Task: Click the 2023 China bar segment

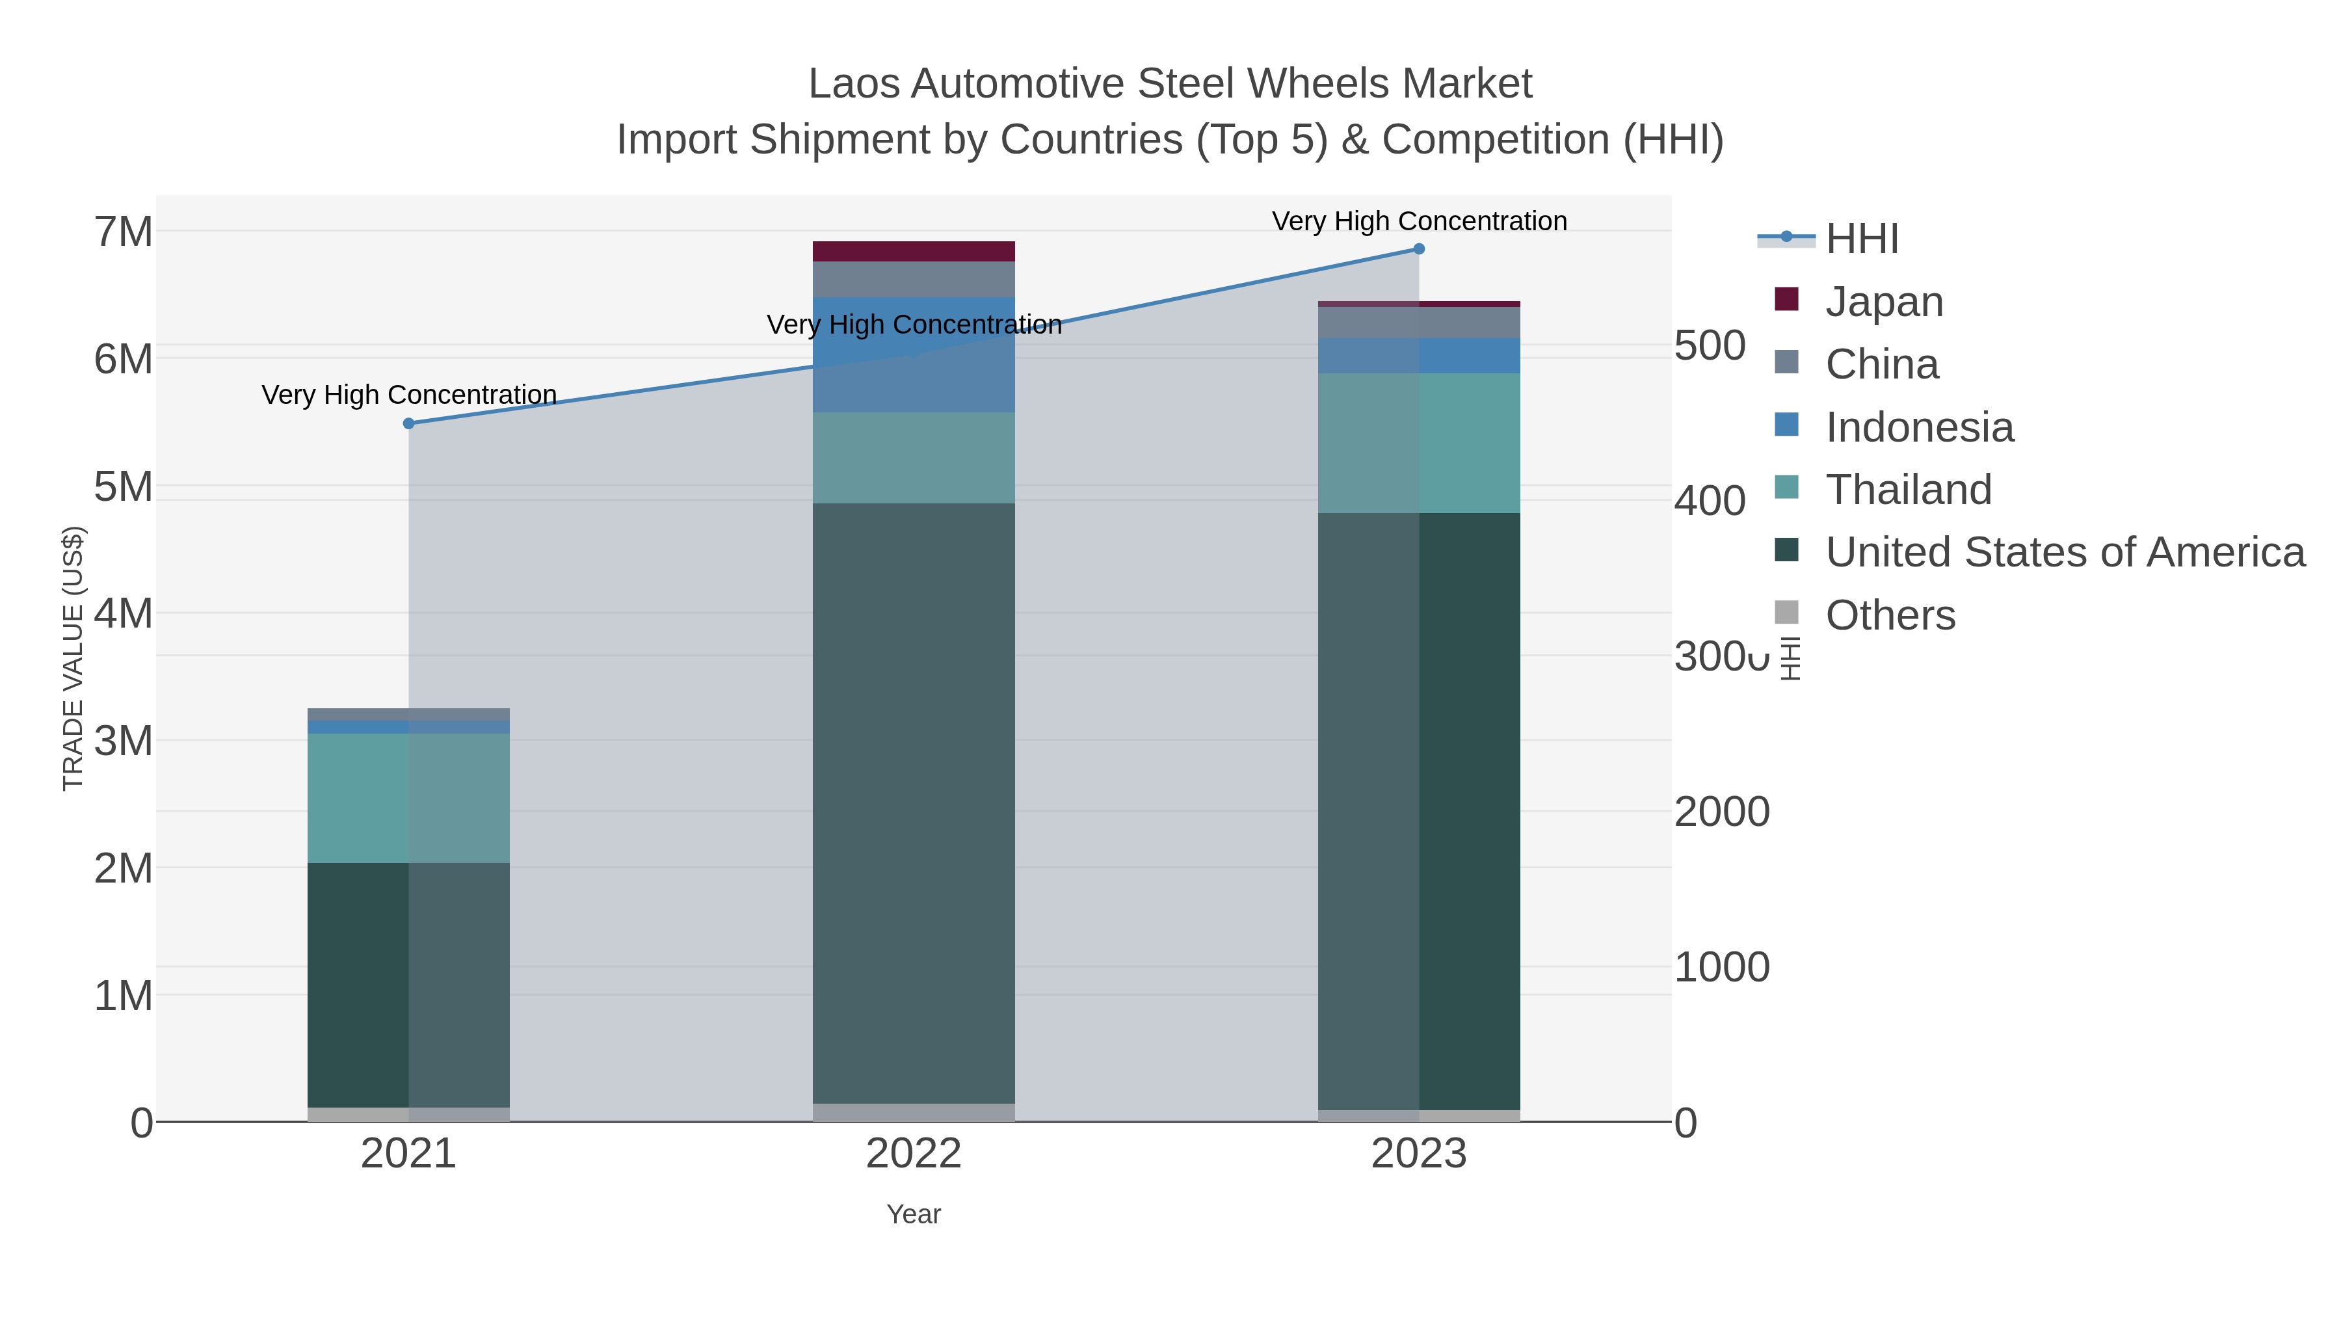Action: [1419, 323]
